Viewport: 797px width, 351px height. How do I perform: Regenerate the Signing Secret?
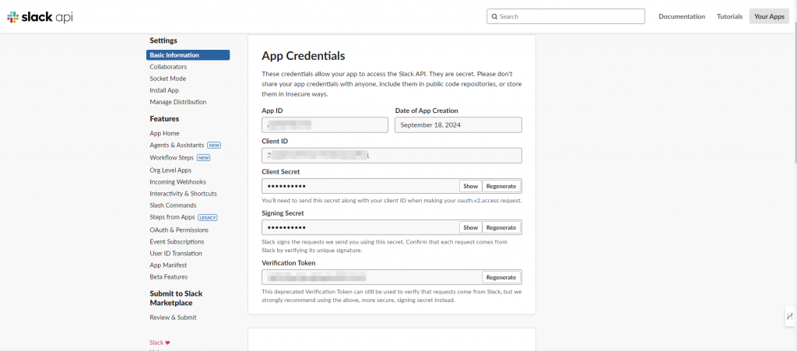pos(500,227)
